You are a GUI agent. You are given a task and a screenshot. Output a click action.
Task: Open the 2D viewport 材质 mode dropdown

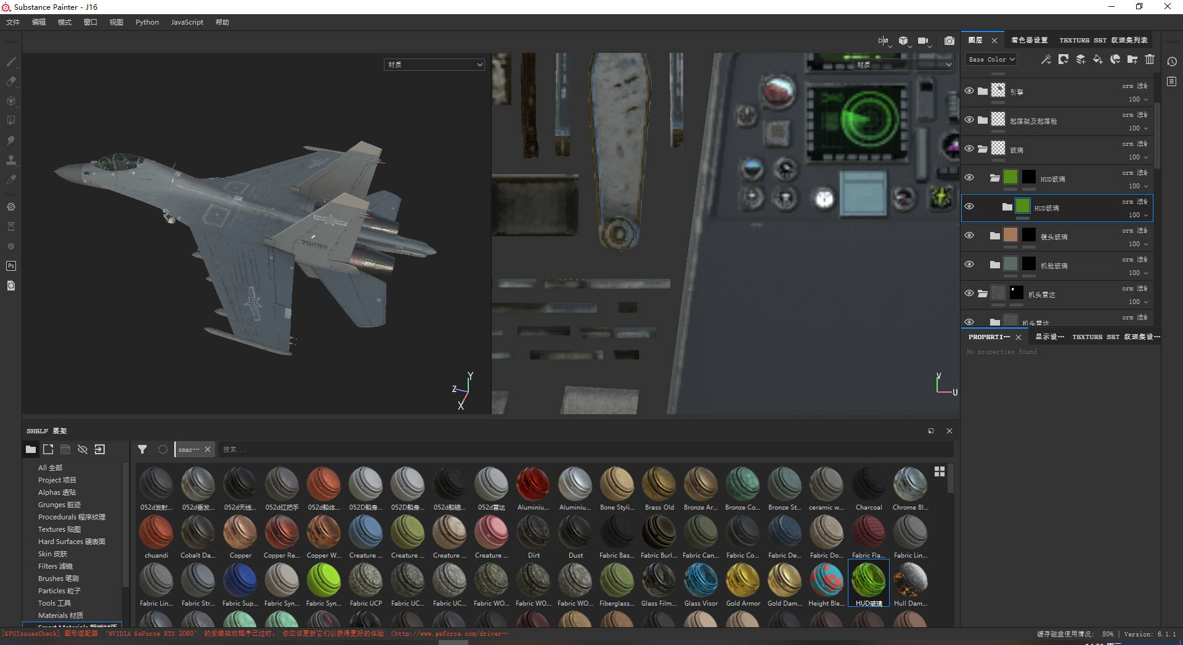click(903, 65)
